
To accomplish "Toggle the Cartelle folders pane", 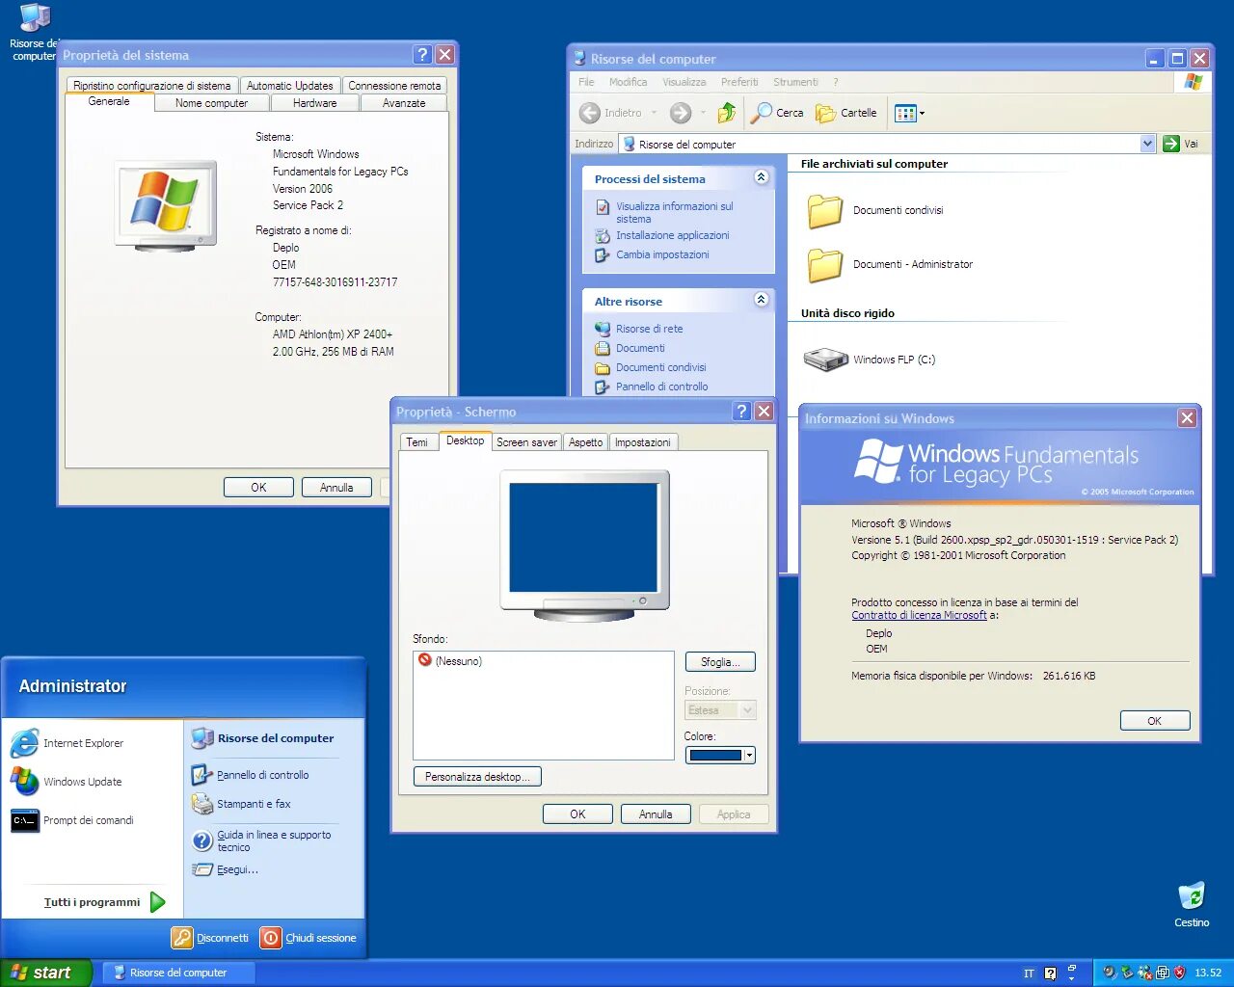I will pyautogui.click(x=846, y=113).
